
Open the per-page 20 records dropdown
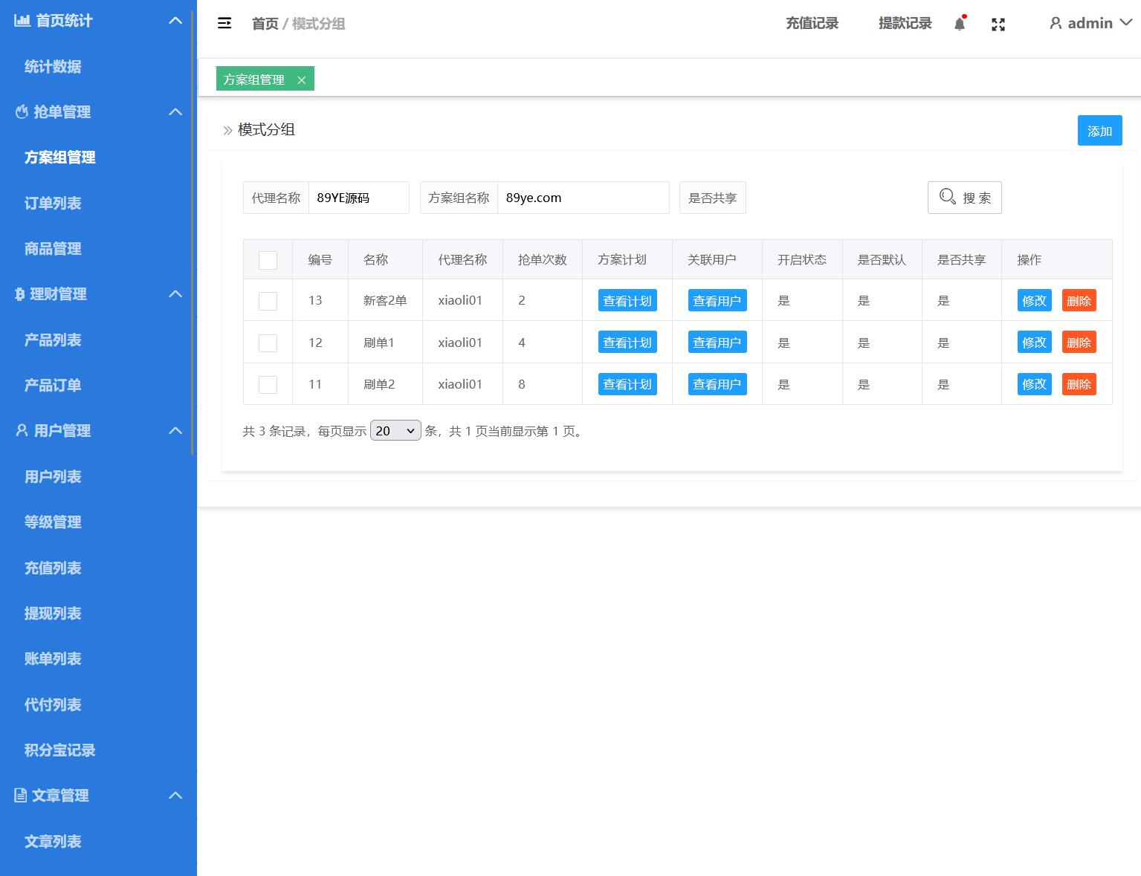(x=395, y=431)
